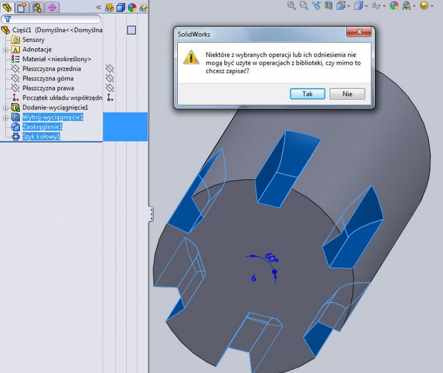
Task: Toggle visibility of Płaszczyzna górna in display pane
Action: coord(110,78)
